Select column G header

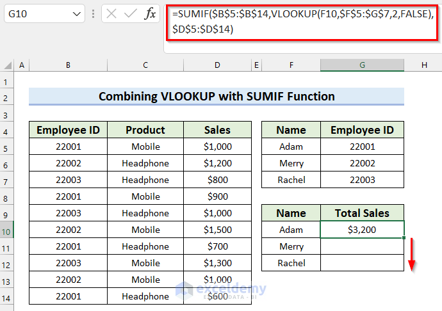pyautogui.click(x=362, y=65)
